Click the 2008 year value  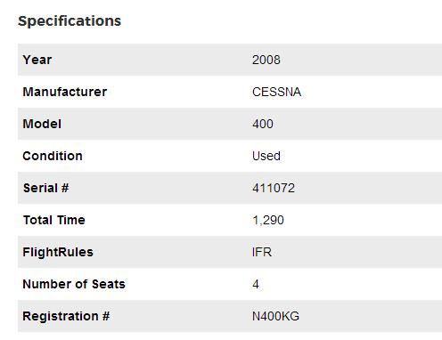(x=266, y=60)
